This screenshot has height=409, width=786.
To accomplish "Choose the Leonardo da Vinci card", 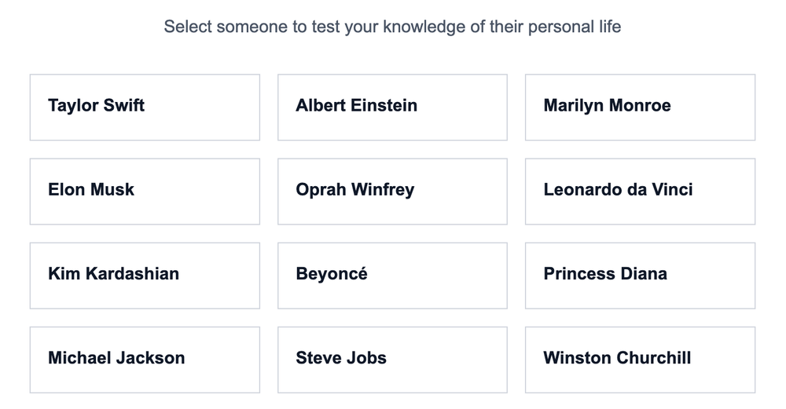I will (640, 192).
